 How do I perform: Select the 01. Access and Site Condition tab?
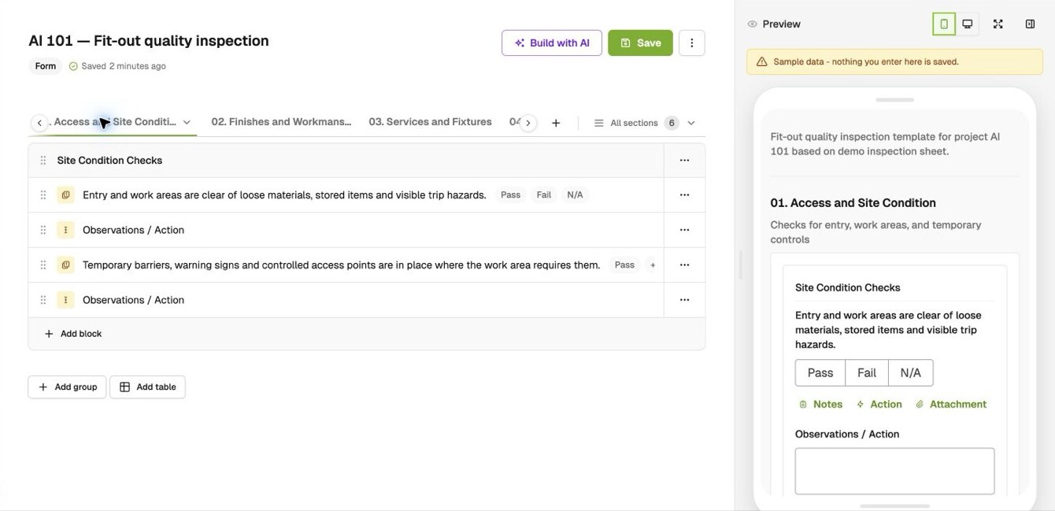(114, 122)
